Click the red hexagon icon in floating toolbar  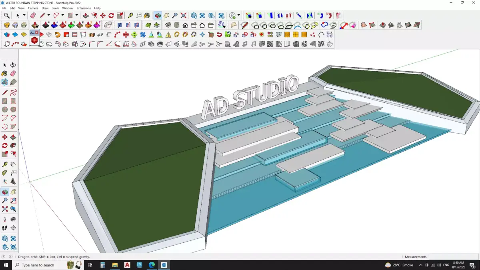click(x=34, y=40)
